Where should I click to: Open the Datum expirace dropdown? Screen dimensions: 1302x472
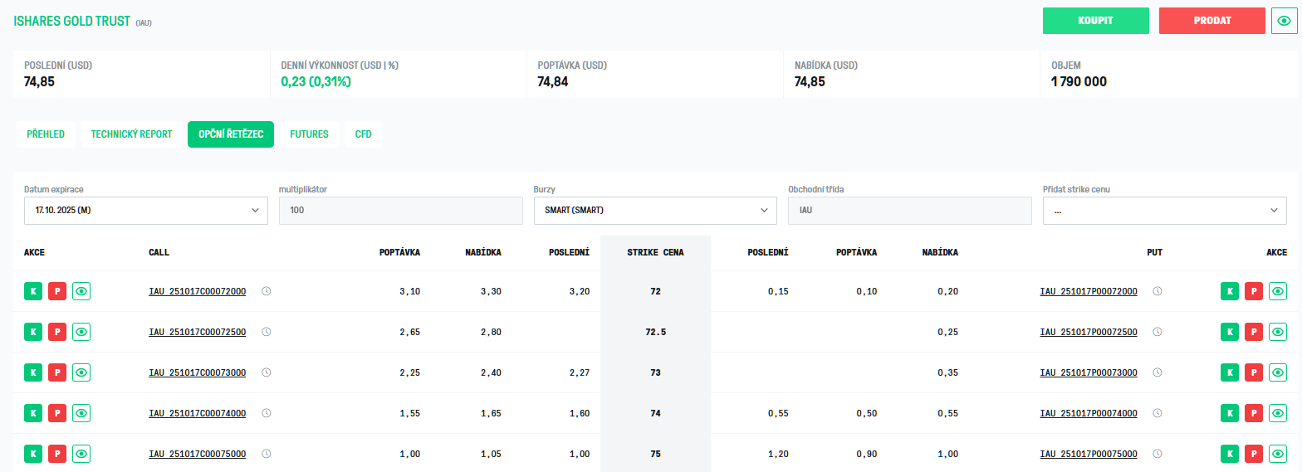[146, 211]
